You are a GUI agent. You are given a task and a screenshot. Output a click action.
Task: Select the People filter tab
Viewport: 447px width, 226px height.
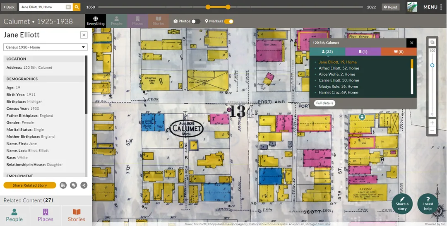click(x=117, y=21)
